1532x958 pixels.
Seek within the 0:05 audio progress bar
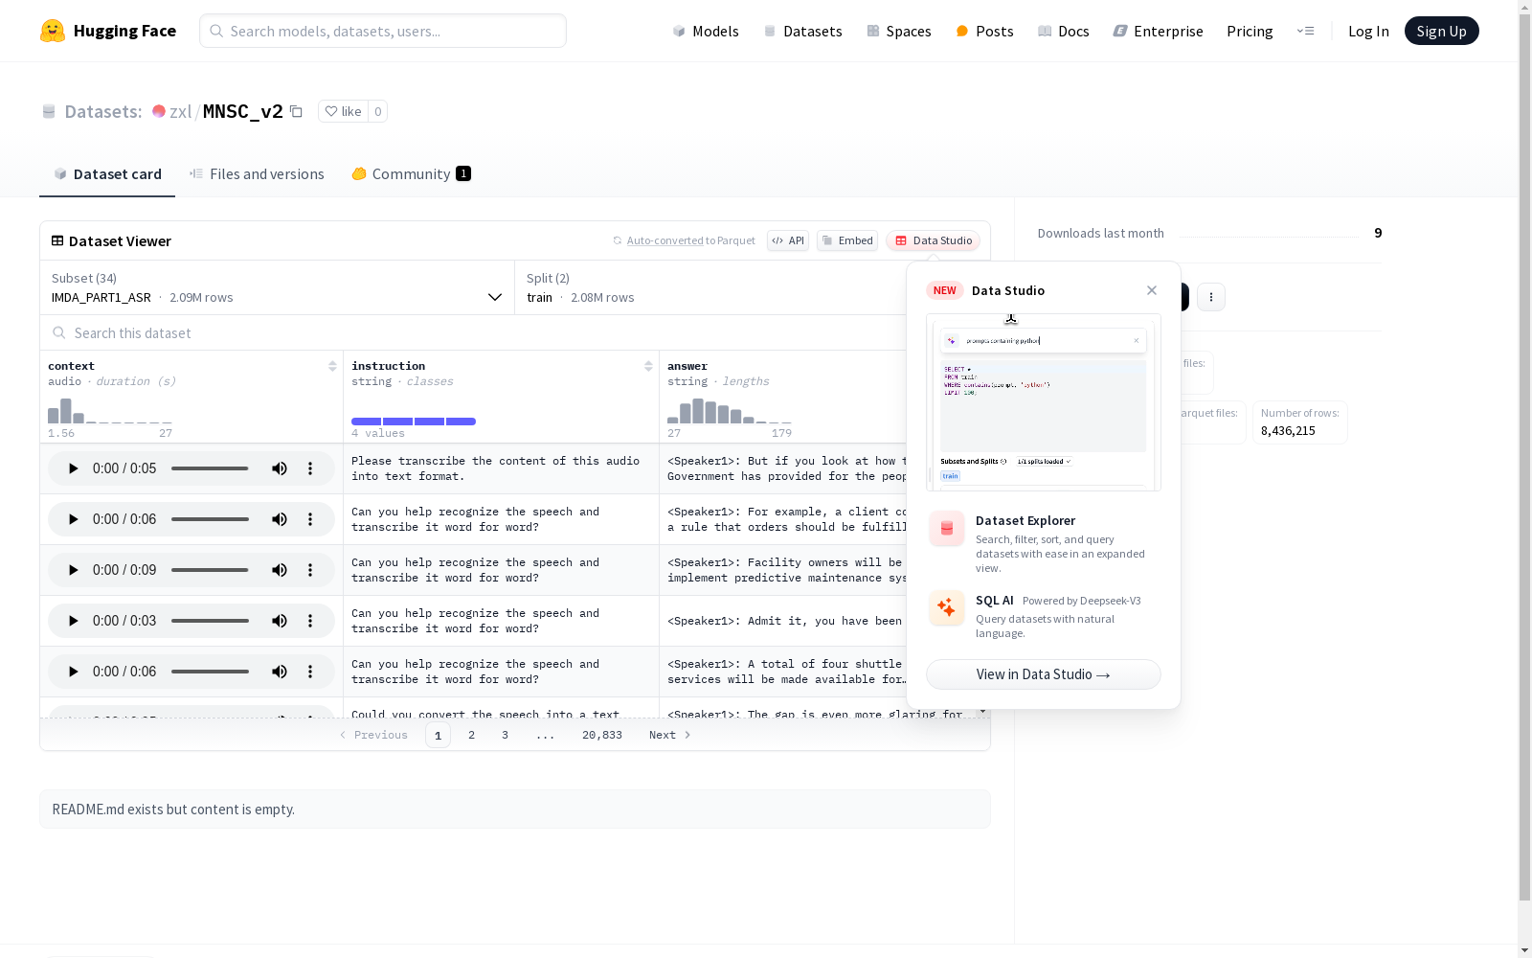[210, 468]
